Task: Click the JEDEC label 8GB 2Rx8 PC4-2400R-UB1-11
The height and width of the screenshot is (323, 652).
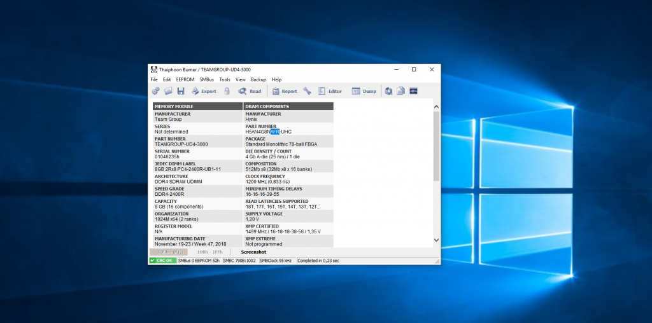Action: [x=188, y=169]
